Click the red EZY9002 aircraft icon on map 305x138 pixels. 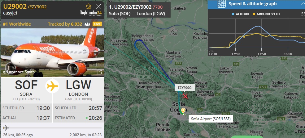185,96
